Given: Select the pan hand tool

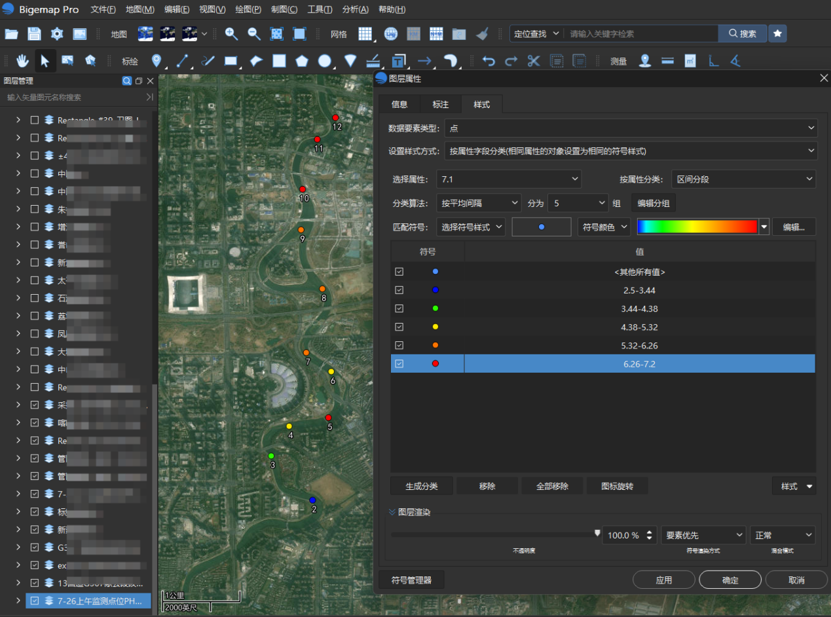Looking at the screenshot, I should click(22, 61).
